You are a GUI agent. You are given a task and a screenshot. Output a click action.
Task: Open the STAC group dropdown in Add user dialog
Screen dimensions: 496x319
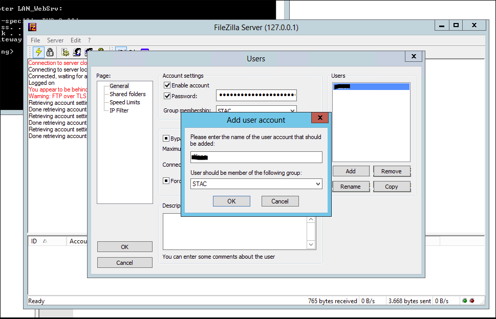coord(318,184)
